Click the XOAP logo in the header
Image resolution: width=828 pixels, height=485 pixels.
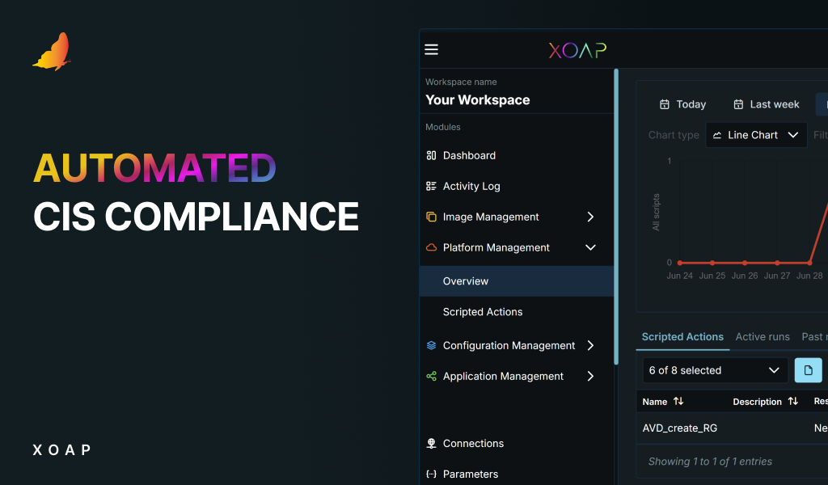click(577, 50)
